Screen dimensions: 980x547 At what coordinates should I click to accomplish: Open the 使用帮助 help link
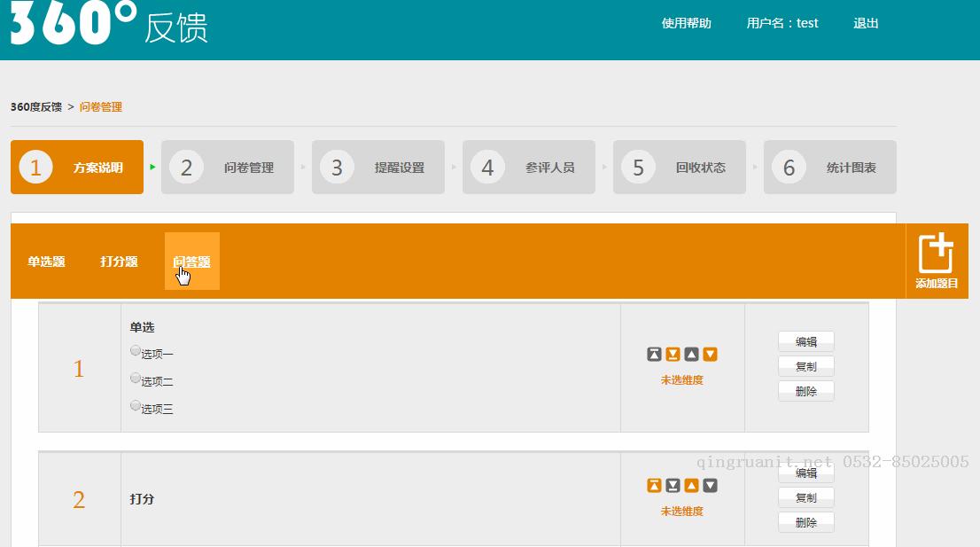[x=686, y=24]
